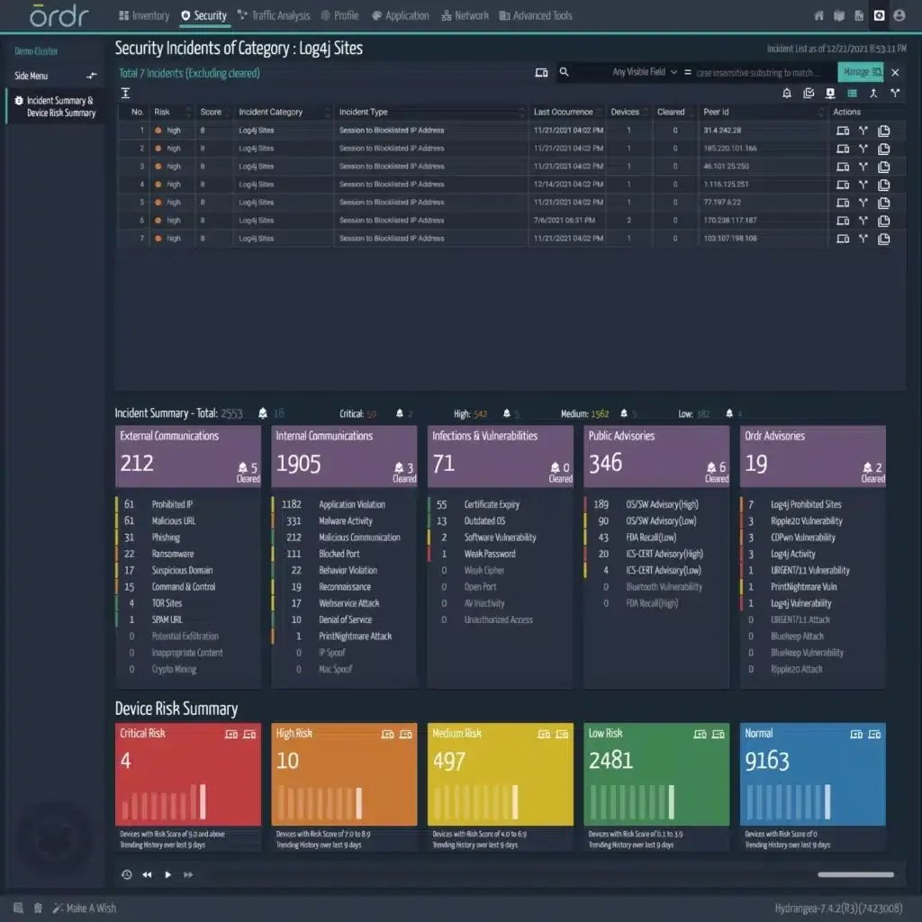The height and width of the screenshot is (922, 922).
Task: Click the merge arrows icon above the table
Action: [x=873, y=93]
